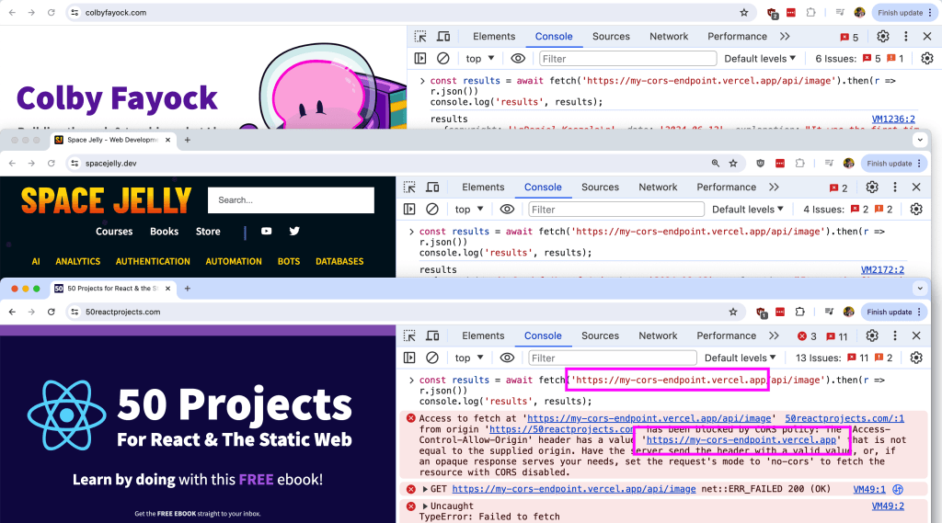Viewport: 942px width, 523px height.
Task: Open top context dropdown in colbyfayock console
Action: (x=480, y=59)
